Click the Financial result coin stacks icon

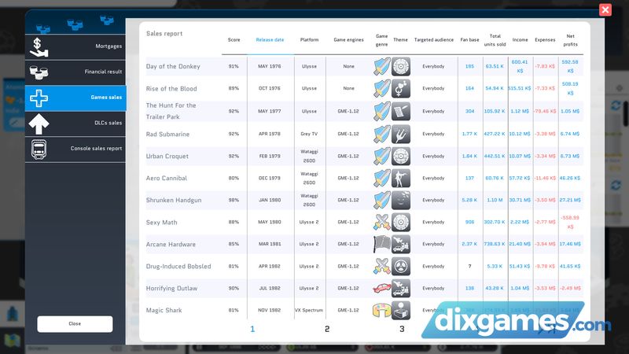40,72
